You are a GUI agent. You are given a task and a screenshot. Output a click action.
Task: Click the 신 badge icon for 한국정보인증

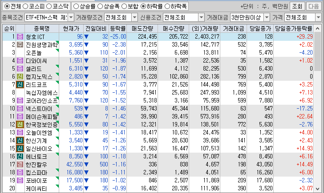tap(20, 124)
